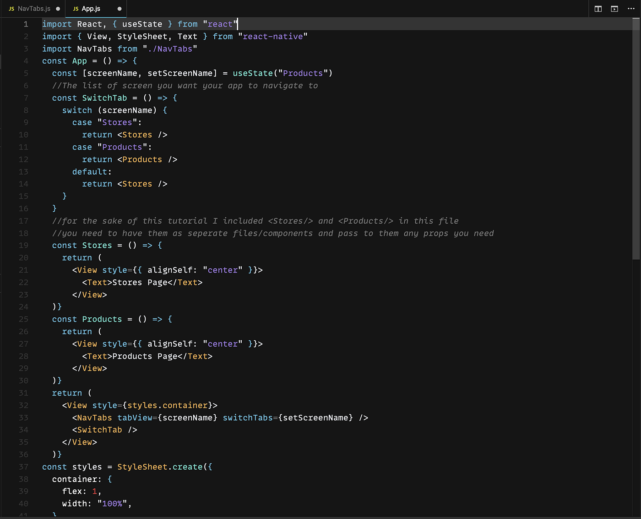
Task: Open the editor actions ellipsis menu
Action: coord(631,9)
